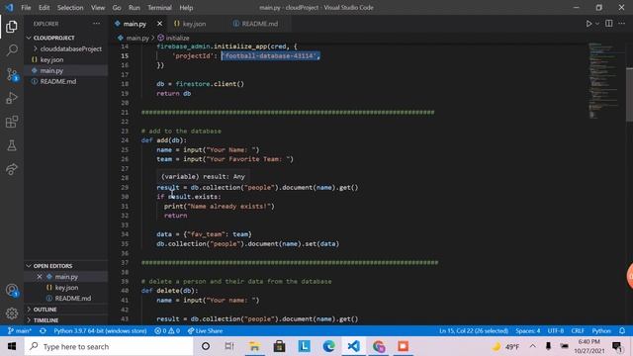Start Live Share from the status bar
Image resolution: width=633 pixels, height=356 pixels.
pyautogui.click(x=205, y=331)
